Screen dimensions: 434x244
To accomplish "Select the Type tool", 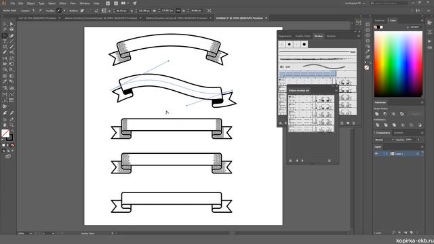I will [5, 41].
